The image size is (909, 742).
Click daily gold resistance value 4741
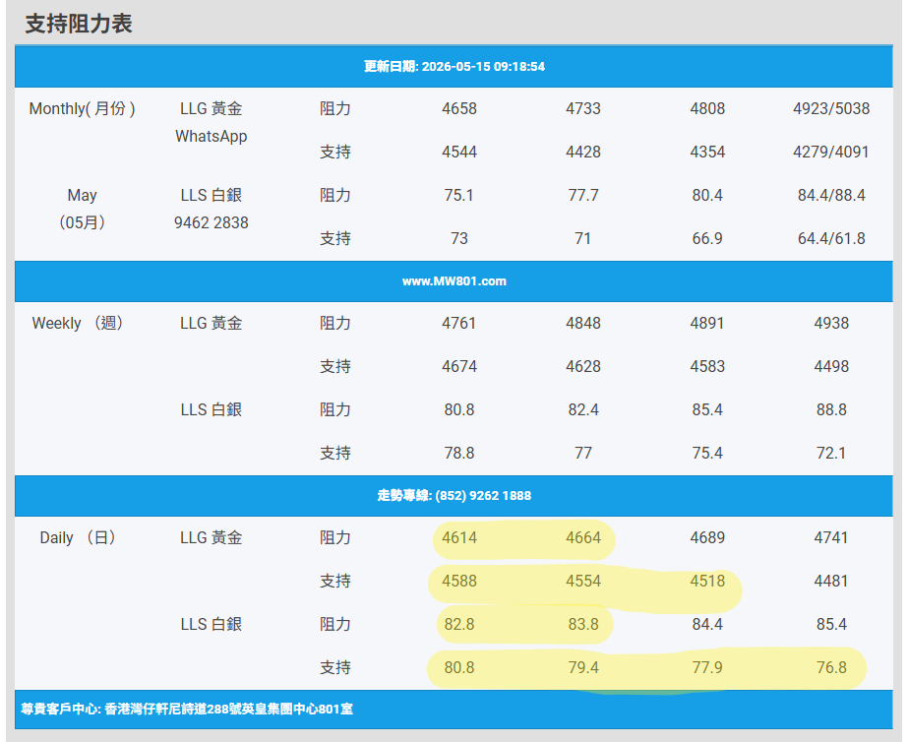[x=831, y=537]
